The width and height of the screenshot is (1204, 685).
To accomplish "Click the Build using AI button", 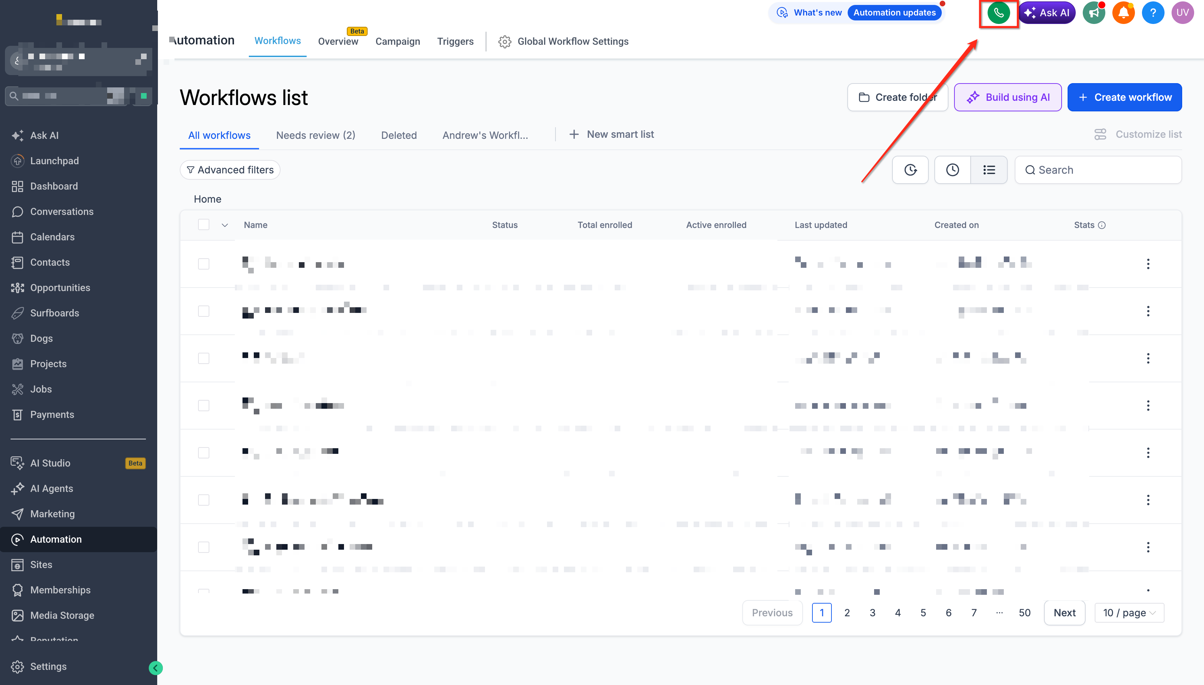I will [1007, 97].
